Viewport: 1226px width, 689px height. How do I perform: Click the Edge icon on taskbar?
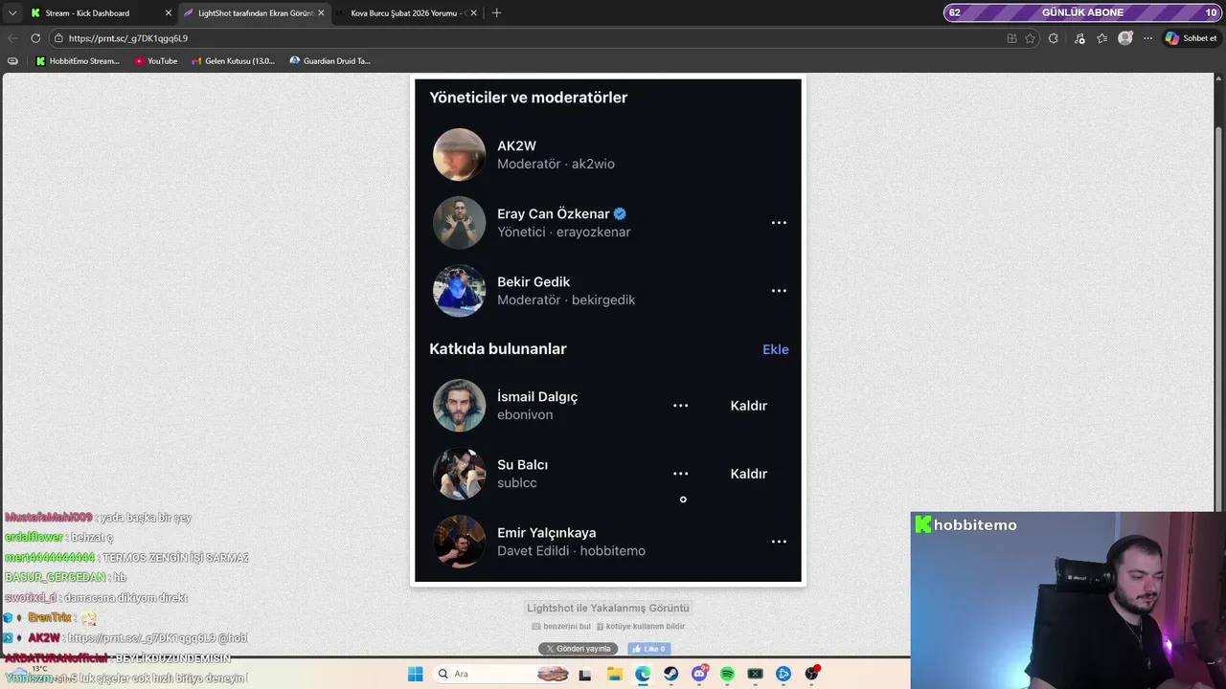point(643,674)
